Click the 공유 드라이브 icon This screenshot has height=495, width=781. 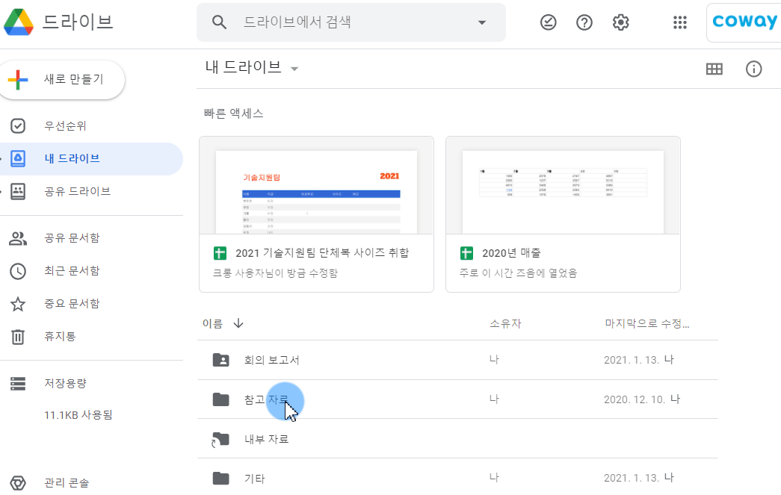[x=18, y=192]
